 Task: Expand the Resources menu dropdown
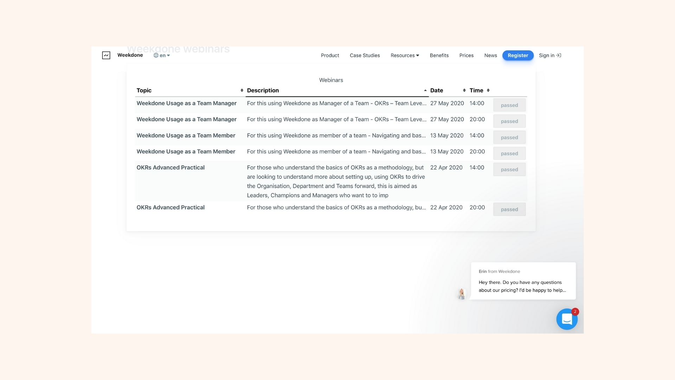click(x=405, y=55)
